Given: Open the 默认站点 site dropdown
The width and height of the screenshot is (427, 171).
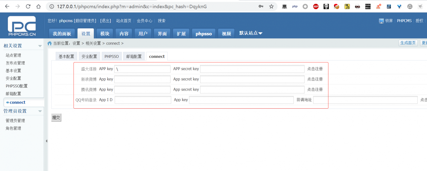Looking at the screenshot, I should [x=251, y=33].
